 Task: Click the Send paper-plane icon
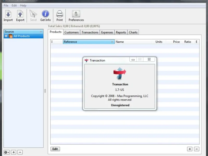click(33, 14)
